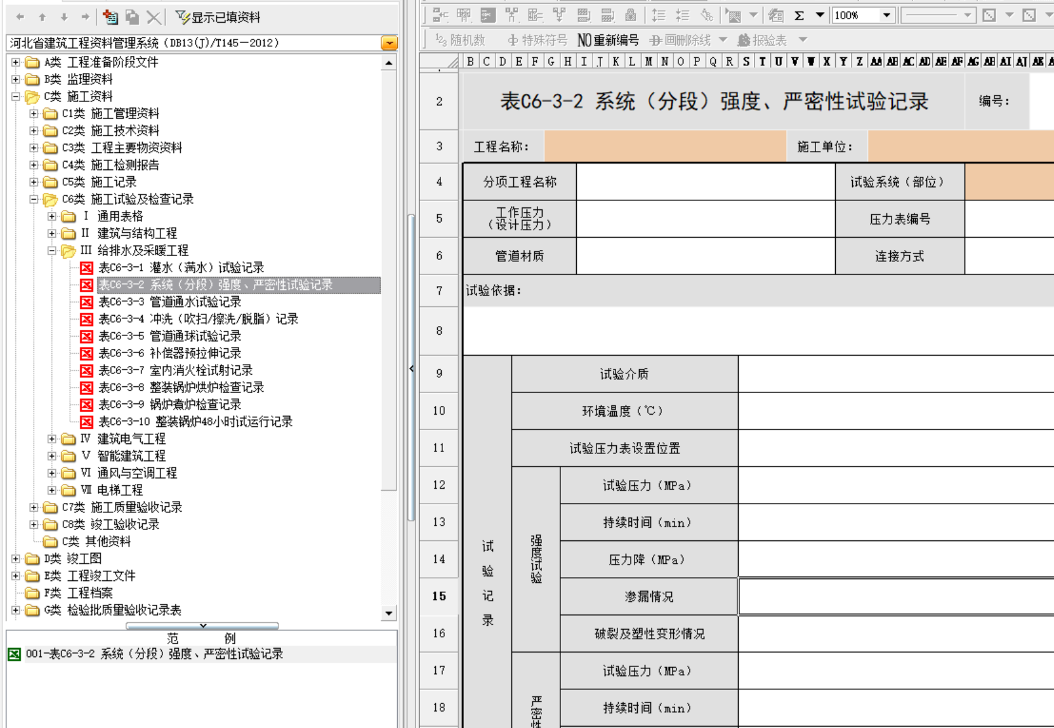Click the insert picture icon

(734, 15)
